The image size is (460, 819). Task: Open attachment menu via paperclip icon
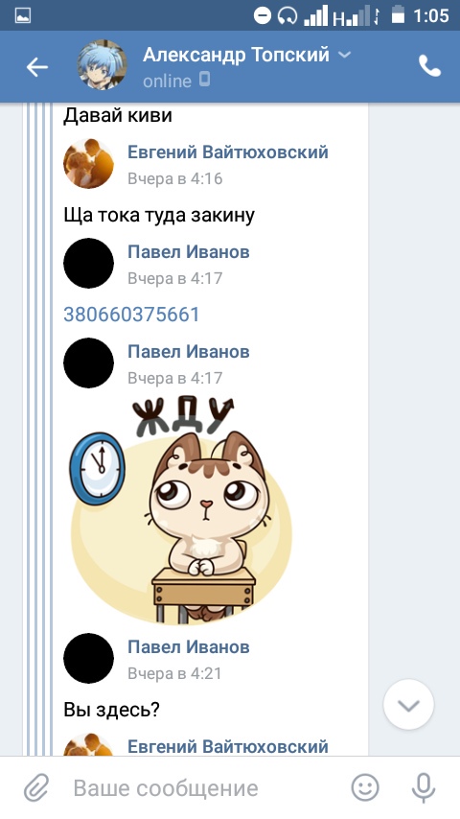[36, 787]
